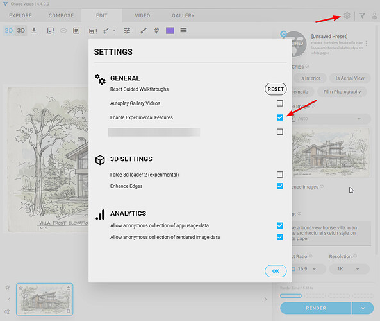Toggle the eye visibility icon in toolbar
Viewport: 380px width, 321px height.
(63, 31)
